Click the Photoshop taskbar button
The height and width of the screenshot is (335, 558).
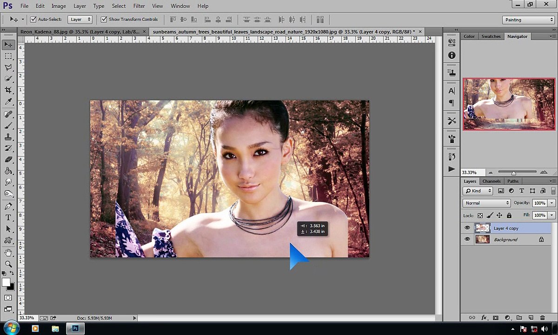(x=75, y=328)
